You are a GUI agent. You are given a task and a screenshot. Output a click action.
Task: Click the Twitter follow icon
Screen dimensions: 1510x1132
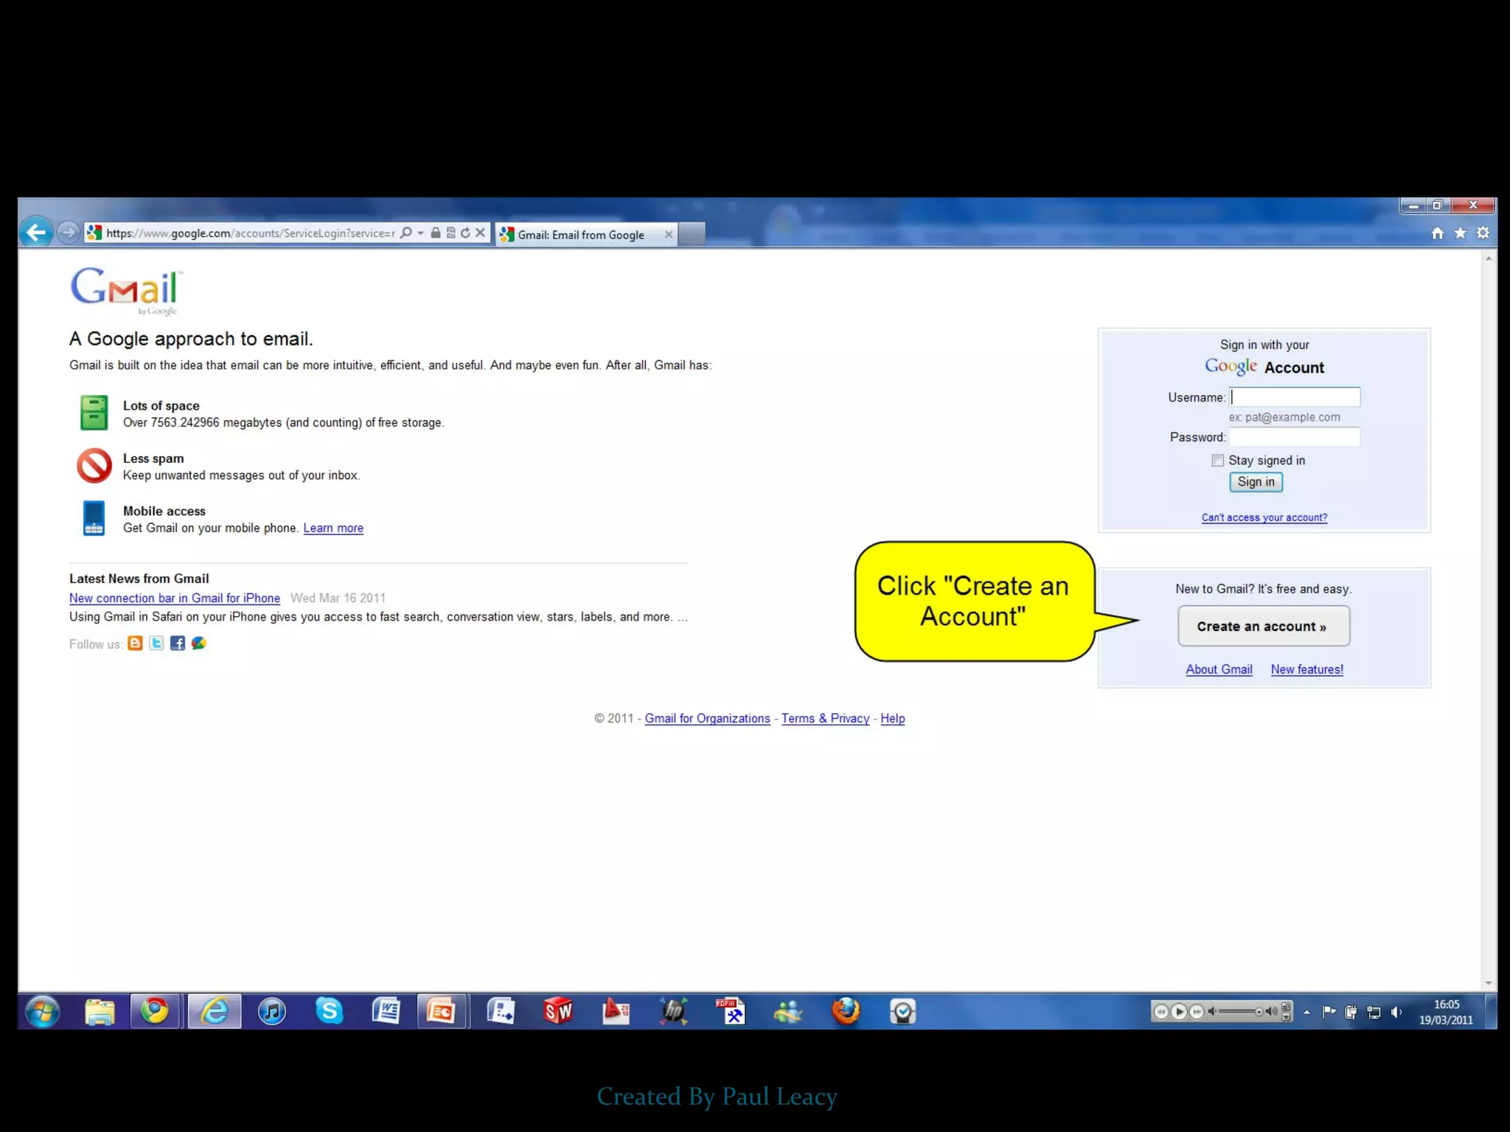tap(156, 643)
